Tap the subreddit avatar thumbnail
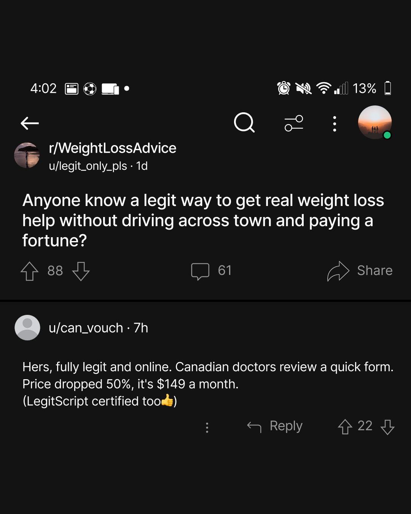Image resolution: width=411 pixels, height=514 pixels. [27, 155]
